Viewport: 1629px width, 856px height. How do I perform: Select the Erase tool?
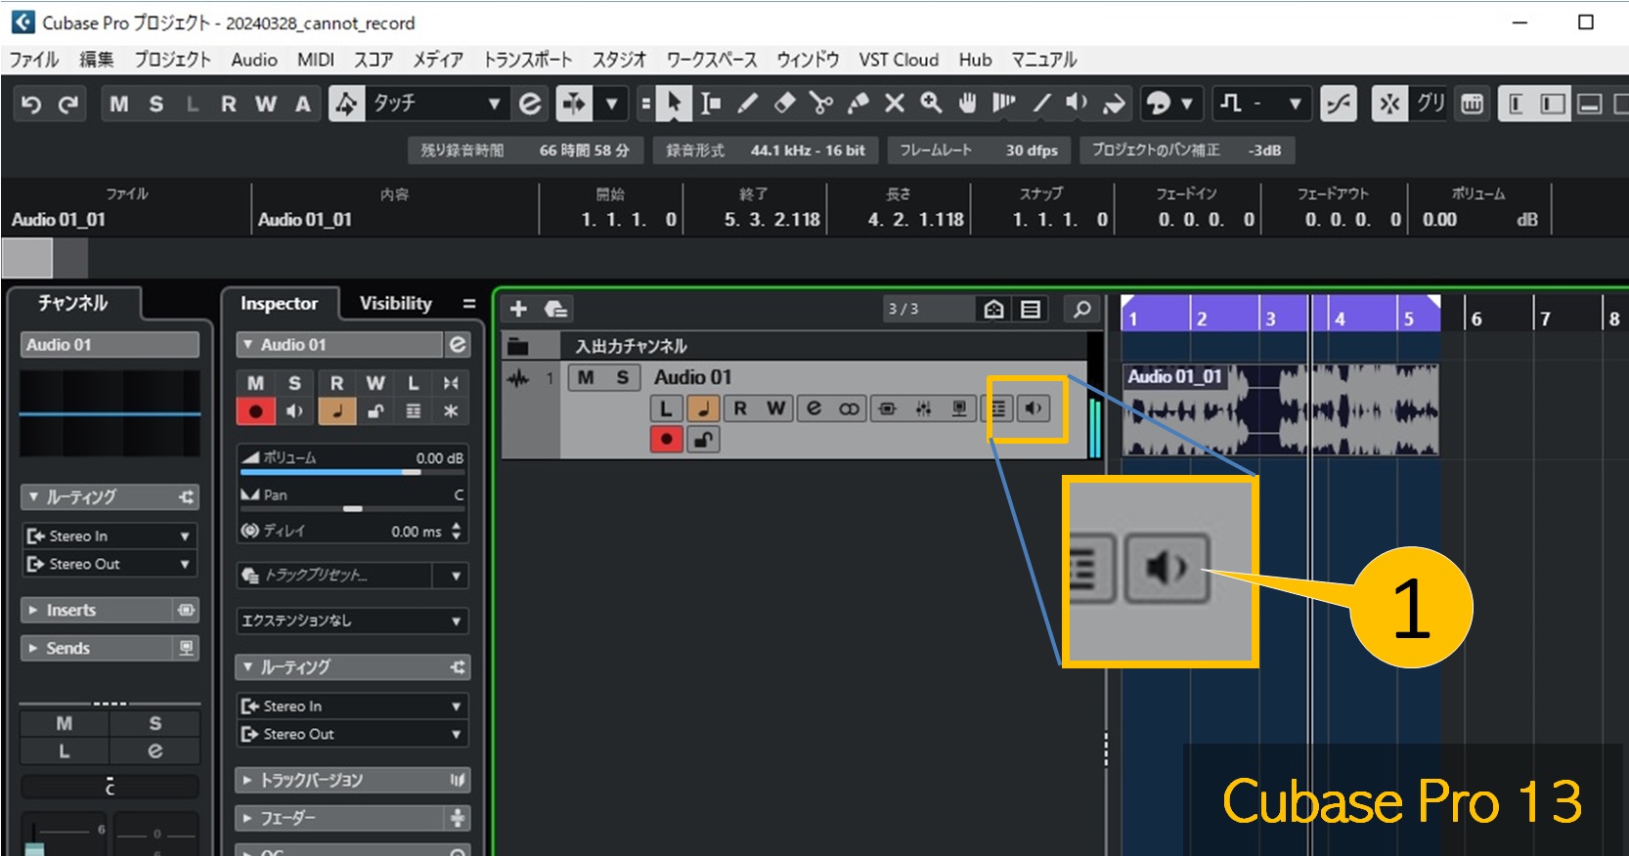coord(784,103)
